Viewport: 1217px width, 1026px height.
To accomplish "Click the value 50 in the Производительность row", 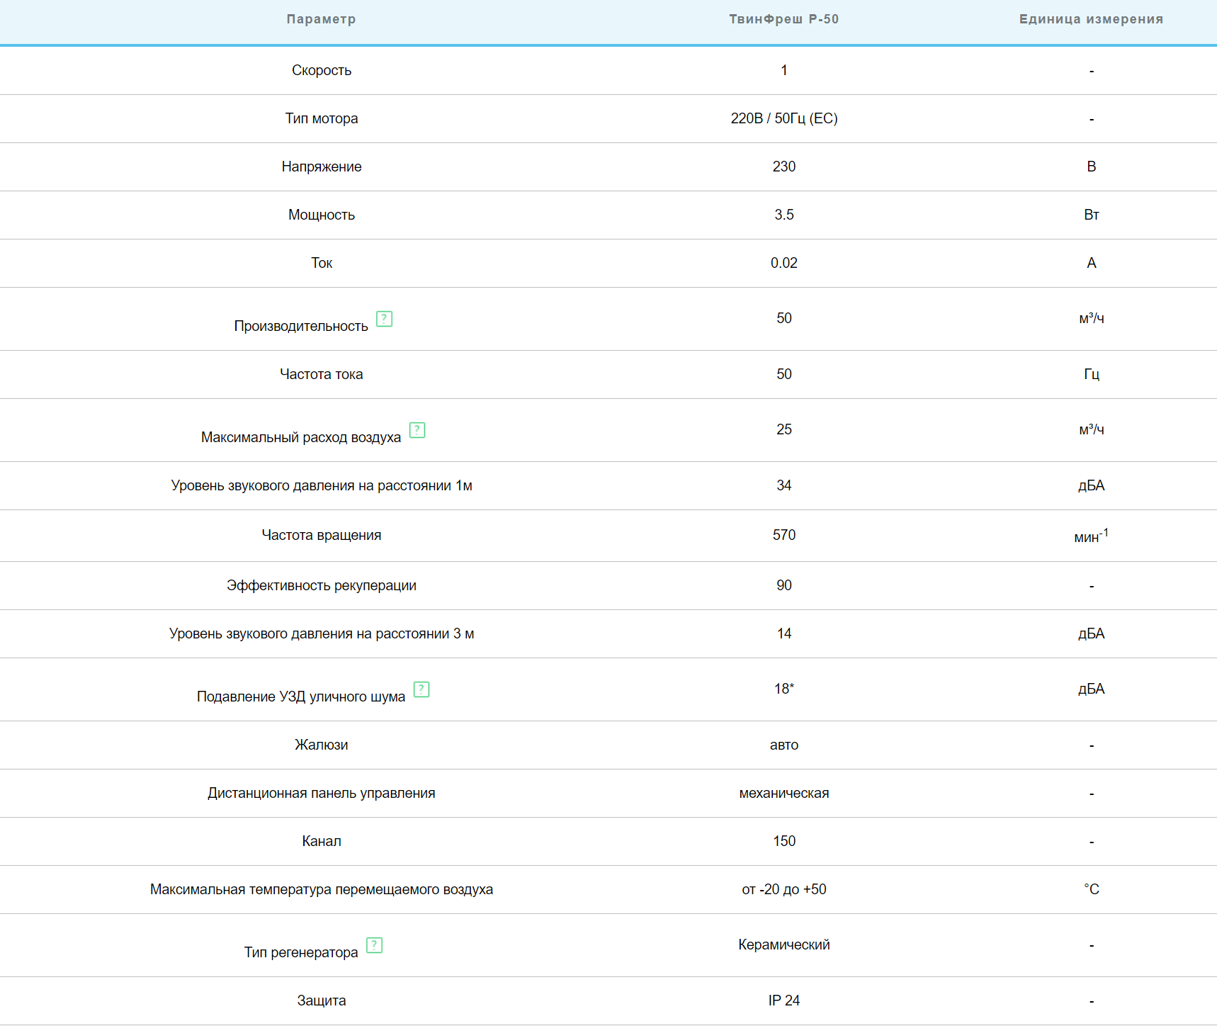I will [784, 318].
